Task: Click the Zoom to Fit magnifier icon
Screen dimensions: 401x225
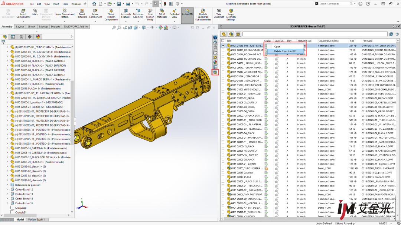Action: pos(114,27)
